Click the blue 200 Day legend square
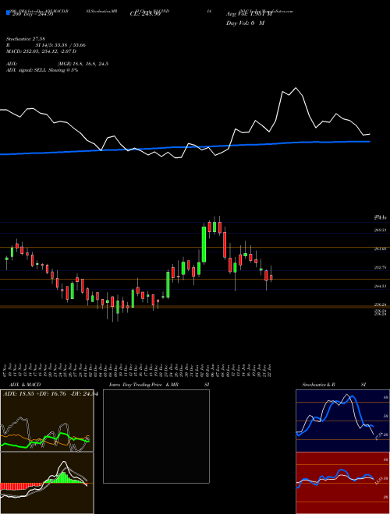The width and height of the screenshot is (390, 514). coord(9,12)
